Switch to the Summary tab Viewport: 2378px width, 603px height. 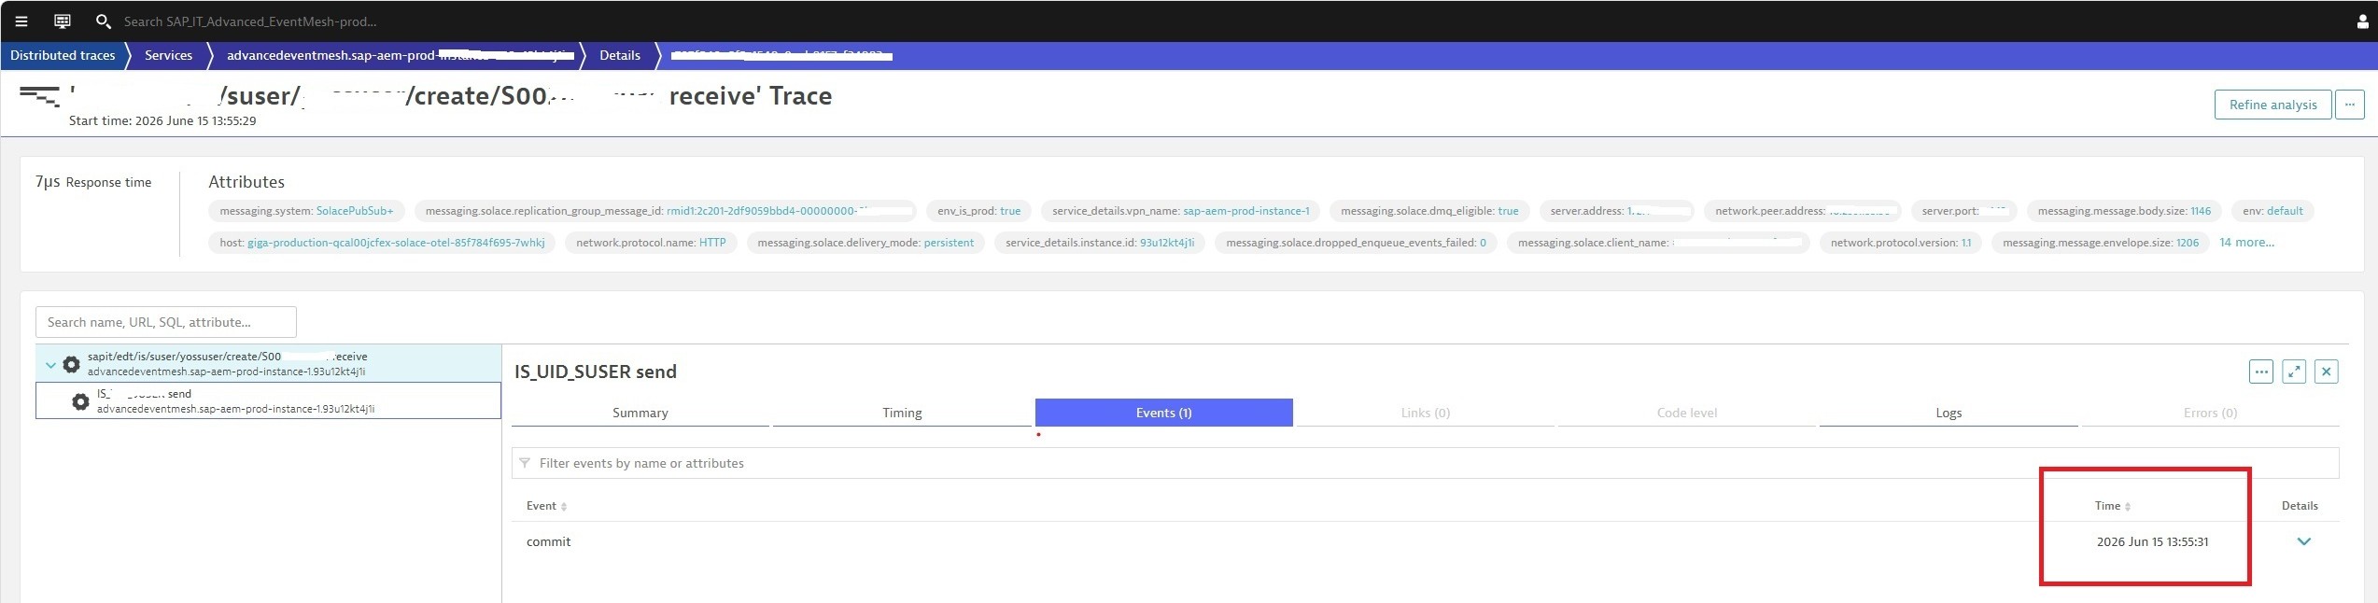click(x=640, y=413)
